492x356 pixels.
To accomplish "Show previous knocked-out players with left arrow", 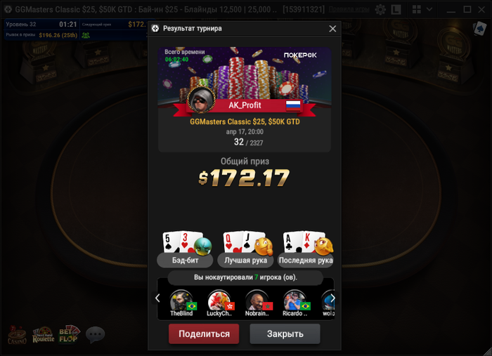I will [x=157, y=298].
